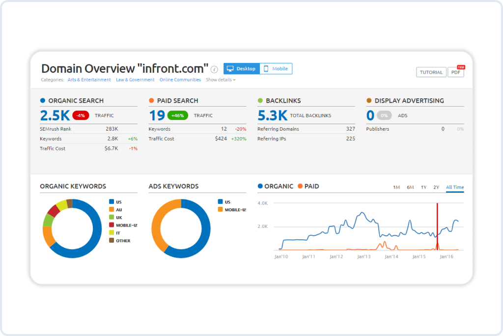Switch to Mobile view
This screenshot has height=336, width=503.
[276, 69]
